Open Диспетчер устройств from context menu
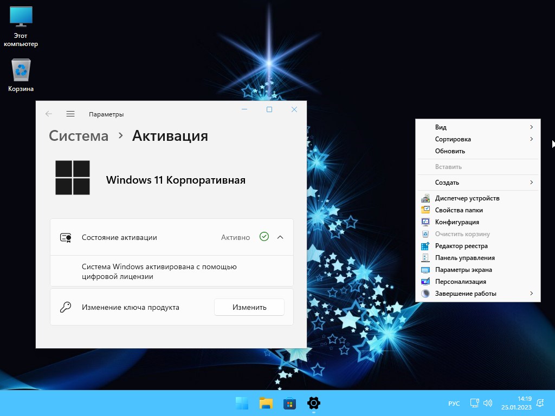The width and height of the screenshot is (555, 416). tap(478, 198)
